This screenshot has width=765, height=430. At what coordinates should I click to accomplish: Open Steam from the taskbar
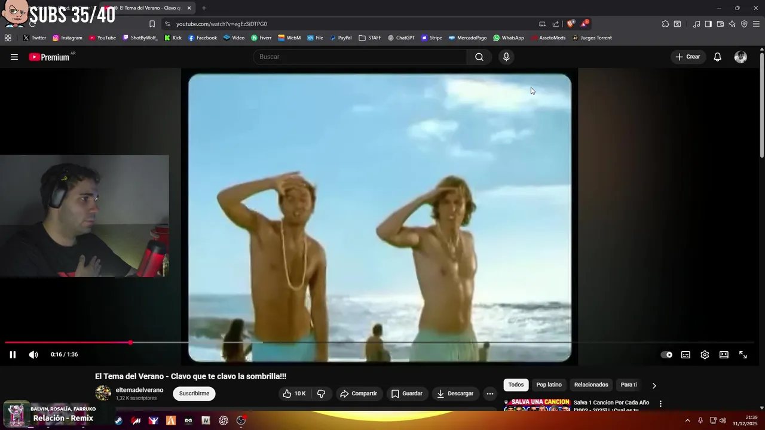pyautogui.click(x=119, y=420)
